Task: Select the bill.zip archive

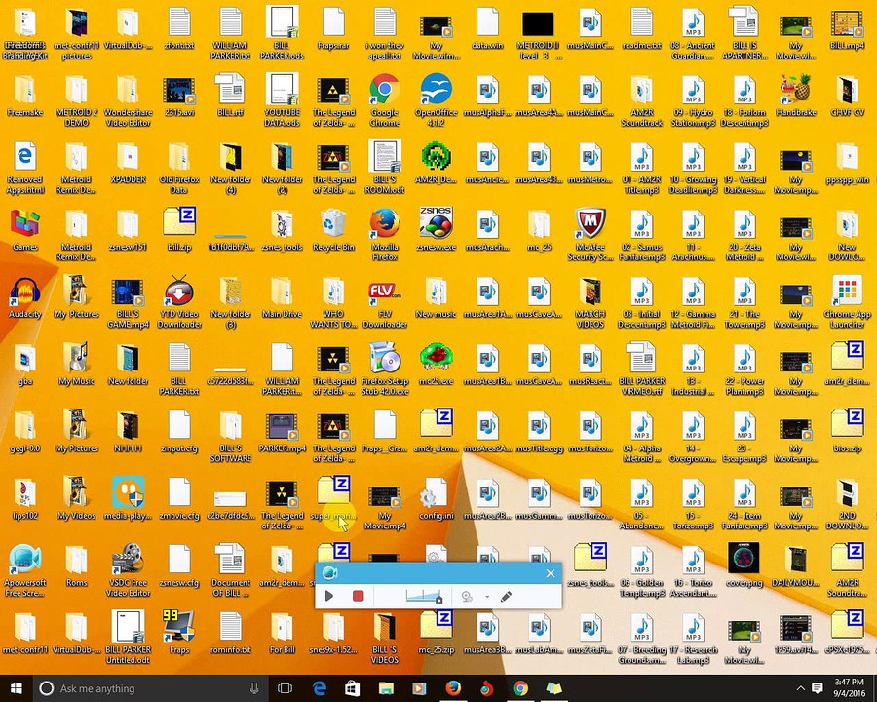Action: pyautogui.click(x=179, y=231)
